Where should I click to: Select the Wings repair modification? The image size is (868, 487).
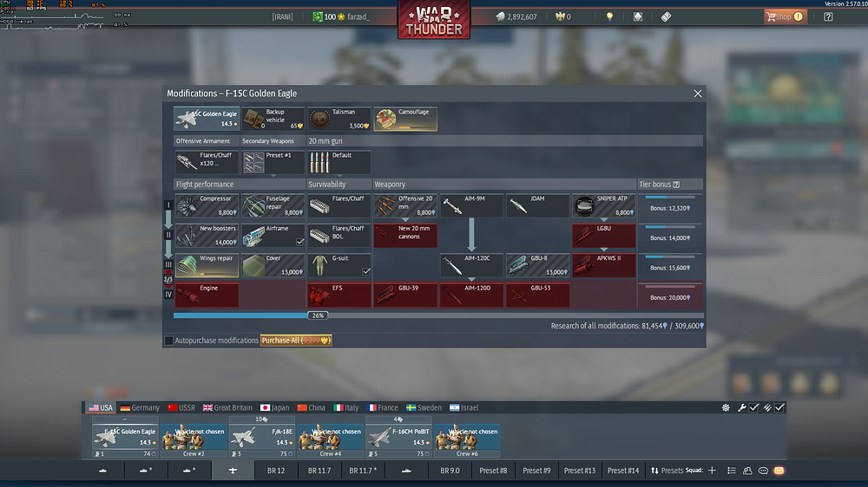point(207,265)
